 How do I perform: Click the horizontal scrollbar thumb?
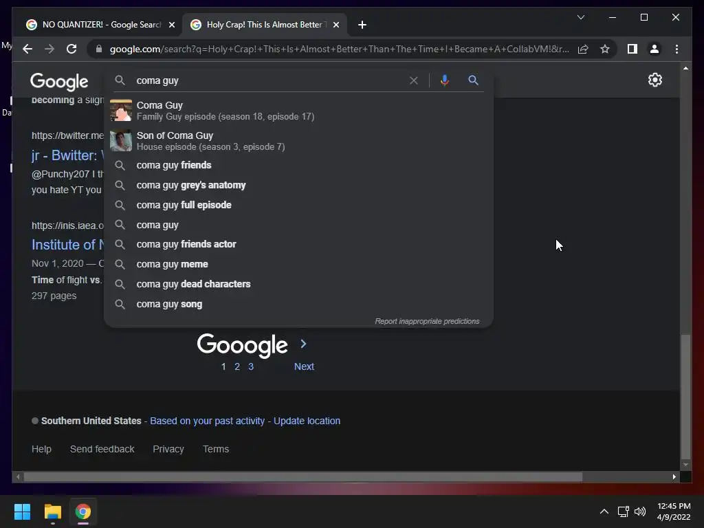click(x=303, y=477)
